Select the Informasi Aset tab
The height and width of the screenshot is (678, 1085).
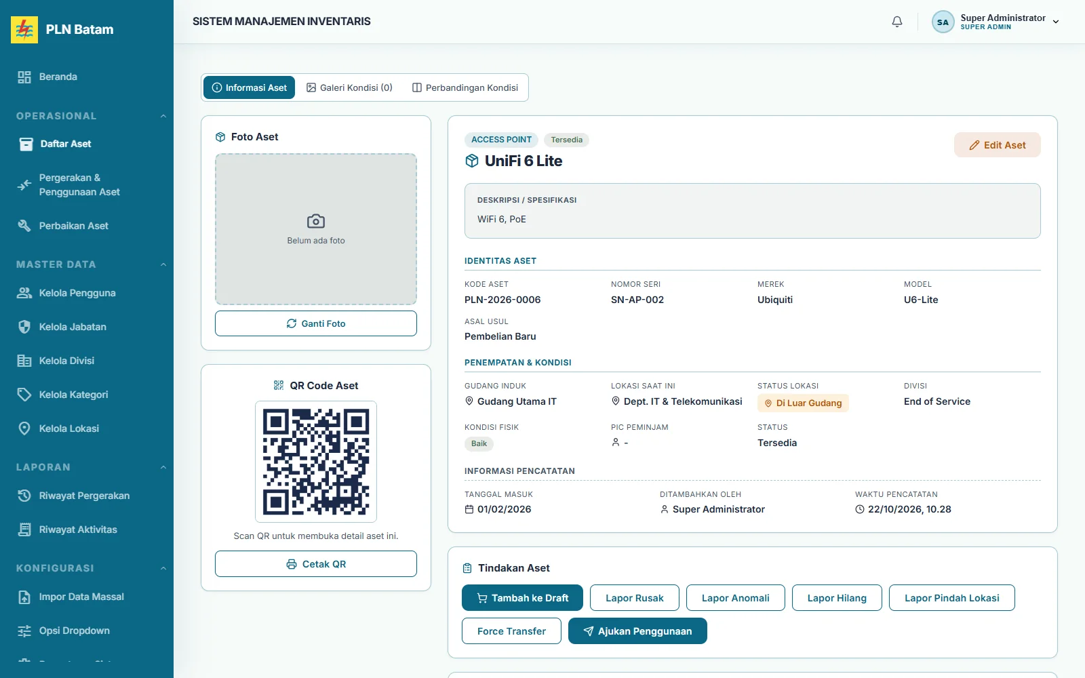[249, 87]
